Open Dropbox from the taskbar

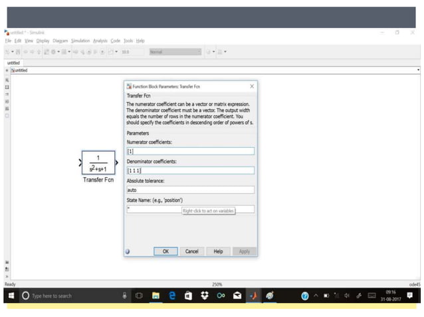[205, 296]
